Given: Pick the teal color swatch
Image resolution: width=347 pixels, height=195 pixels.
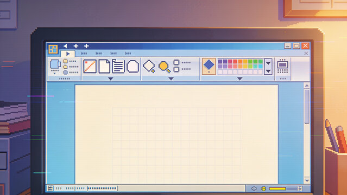Looking at the screenshot, I should click(255, 66).
